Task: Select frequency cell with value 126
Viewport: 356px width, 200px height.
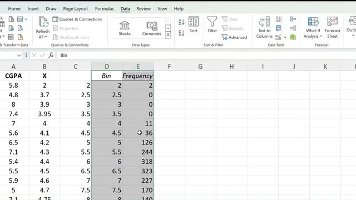Action: coord(138,142)
